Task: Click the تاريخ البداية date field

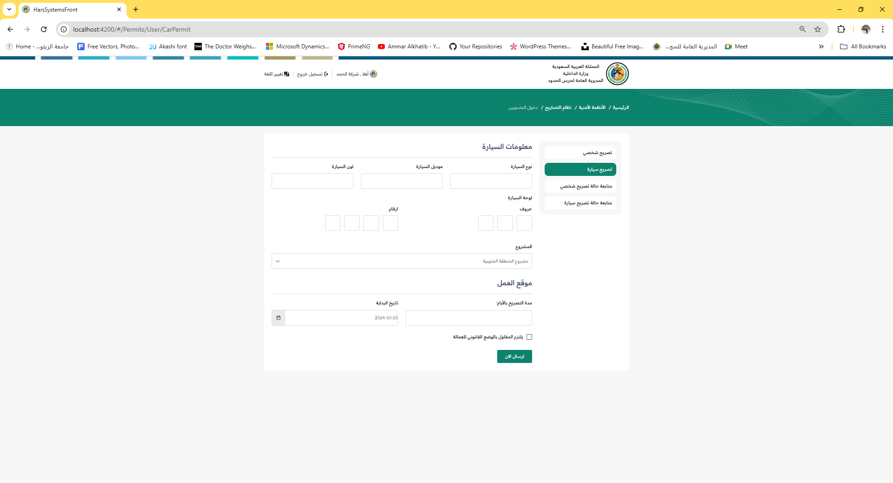Action: coord(341,318)
